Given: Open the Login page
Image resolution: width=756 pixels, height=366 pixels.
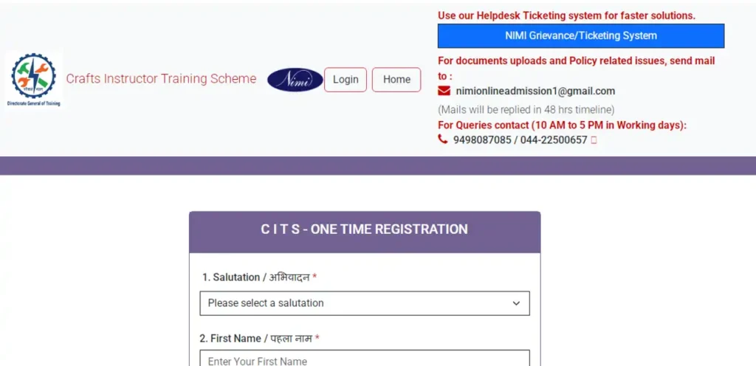Looking at the screenshot, I should coord(346,80).
